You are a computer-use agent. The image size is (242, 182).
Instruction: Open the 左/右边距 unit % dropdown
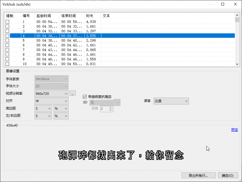61,116
